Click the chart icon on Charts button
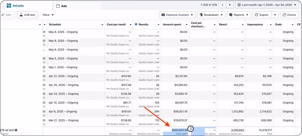Image resolution: width=302 pixels, height=136 pixels. (x=284, y=15)
